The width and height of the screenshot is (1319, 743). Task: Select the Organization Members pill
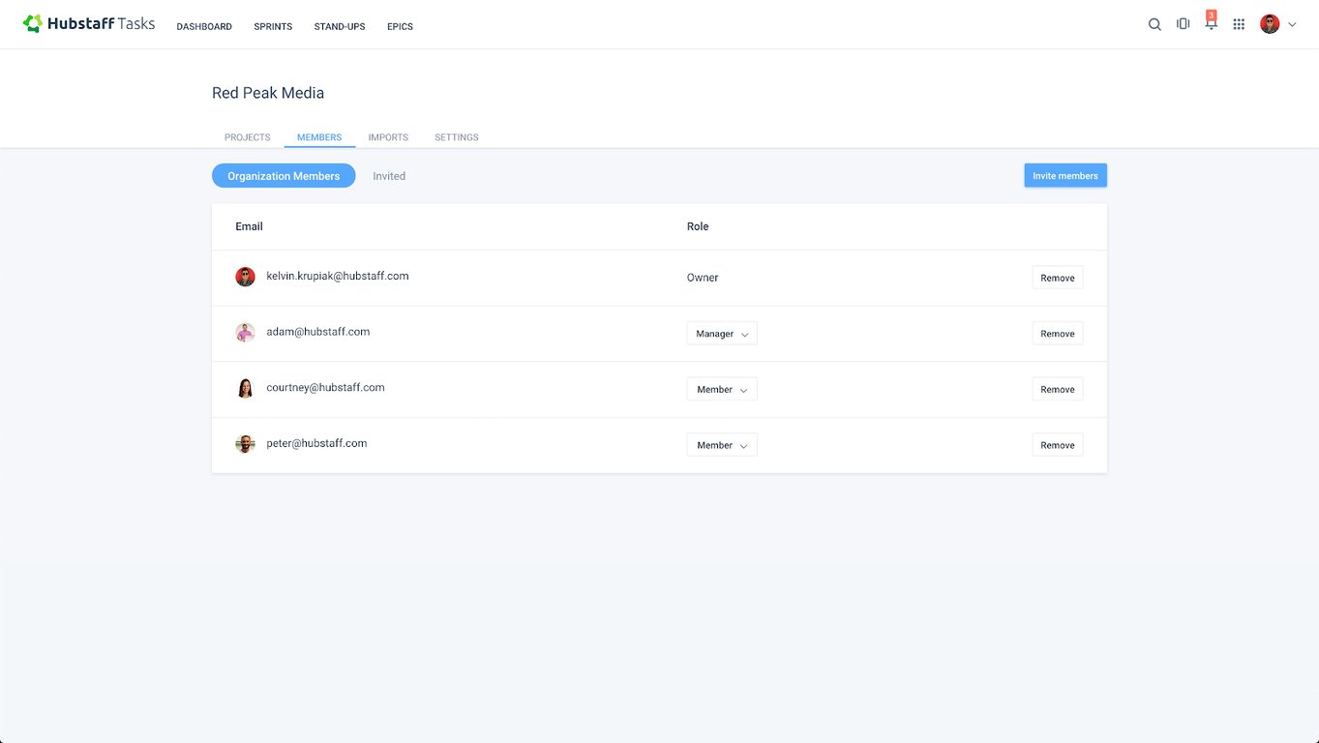pos(284,176)
